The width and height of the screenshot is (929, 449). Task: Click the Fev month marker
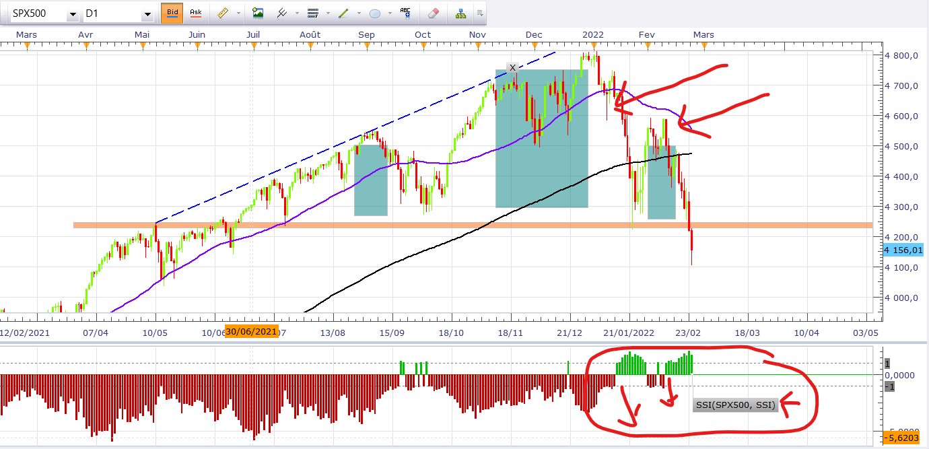coord(646,34)
